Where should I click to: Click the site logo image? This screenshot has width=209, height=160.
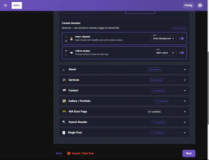17,5
